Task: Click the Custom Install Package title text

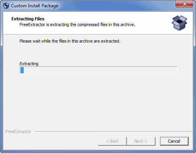Action: pos(35,6)
